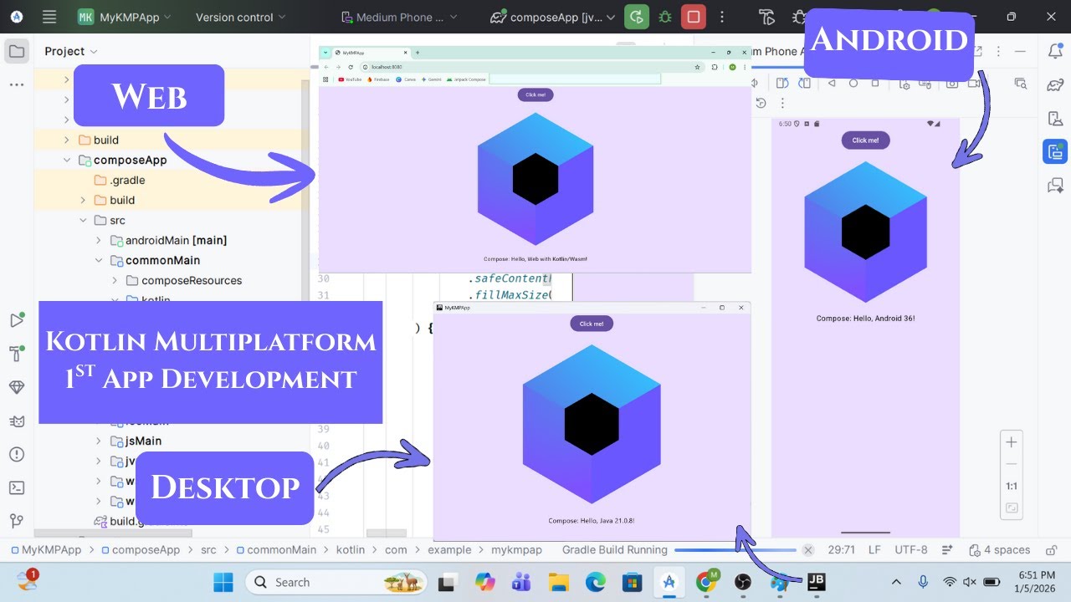The height and width of the screenshot is (602, 1071).
Task: Expand the jsMain folder
Action: click(99, 441)
